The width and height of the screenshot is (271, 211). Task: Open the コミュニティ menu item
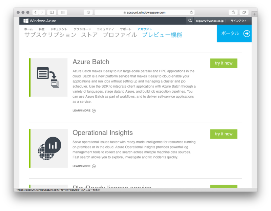point(105,29)
